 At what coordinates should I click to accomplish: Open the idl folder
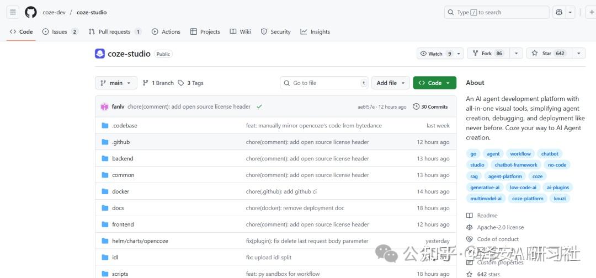pyautogui.click(x=115, y=258)
